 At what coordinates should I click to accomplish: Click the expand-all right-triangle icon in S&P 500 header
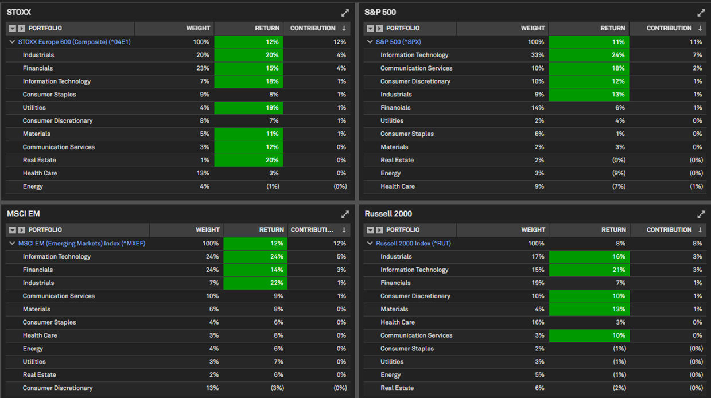click(379, 28)
